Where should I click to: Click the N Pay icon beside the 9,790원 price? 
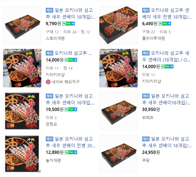pyautogui.click(x=68, y=24)
